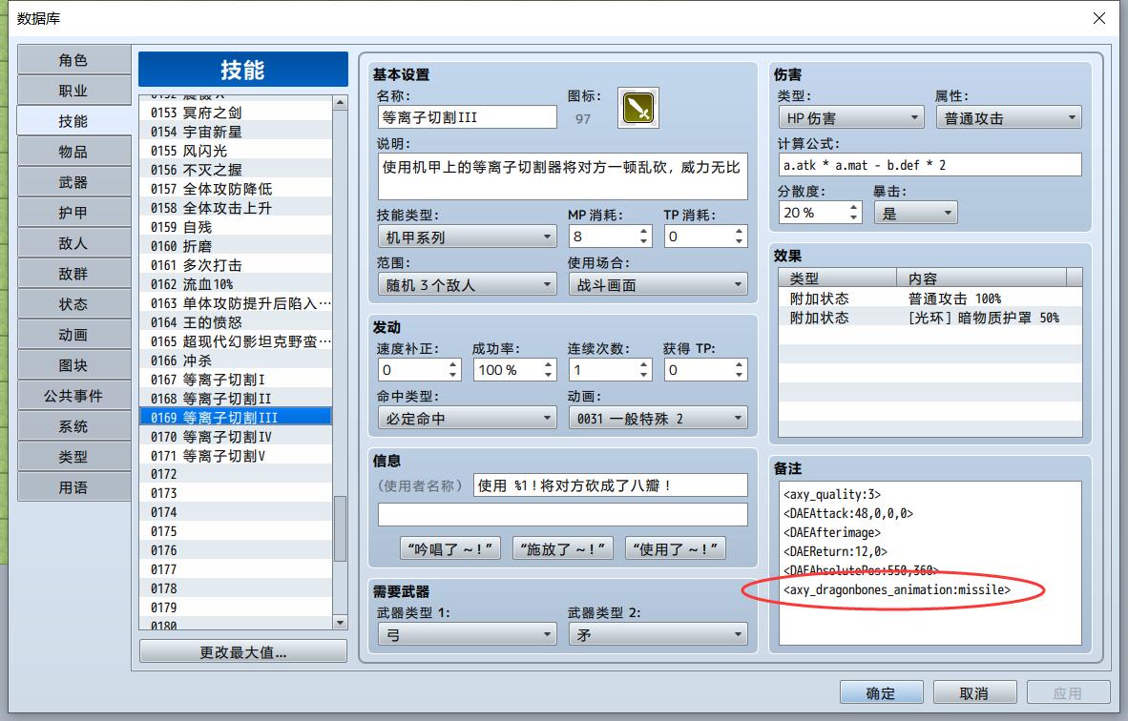Image resolution: width=1128 pixels, height=721 pixels.
Task: Open the 用语 tab
Action: coord(74,488)
